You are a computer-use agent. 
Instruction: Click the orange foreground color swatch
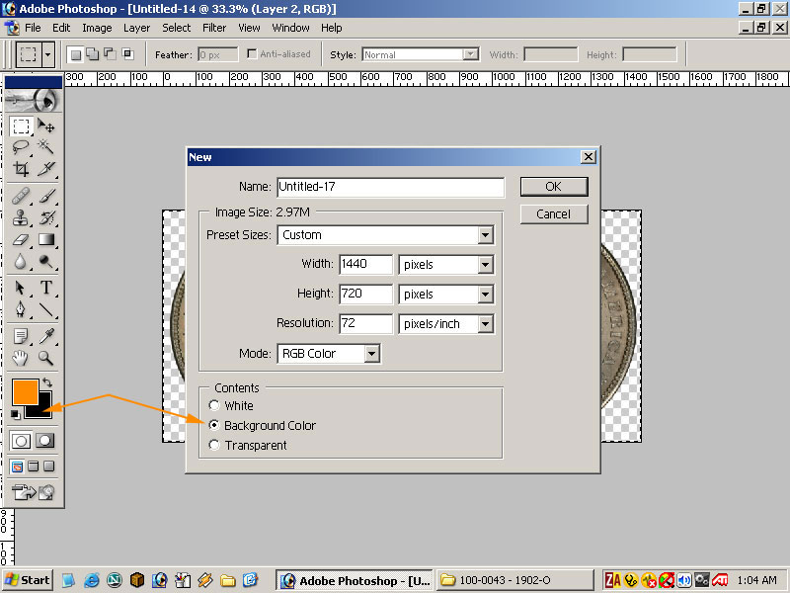pyautogui.click(x=24, y=390)
